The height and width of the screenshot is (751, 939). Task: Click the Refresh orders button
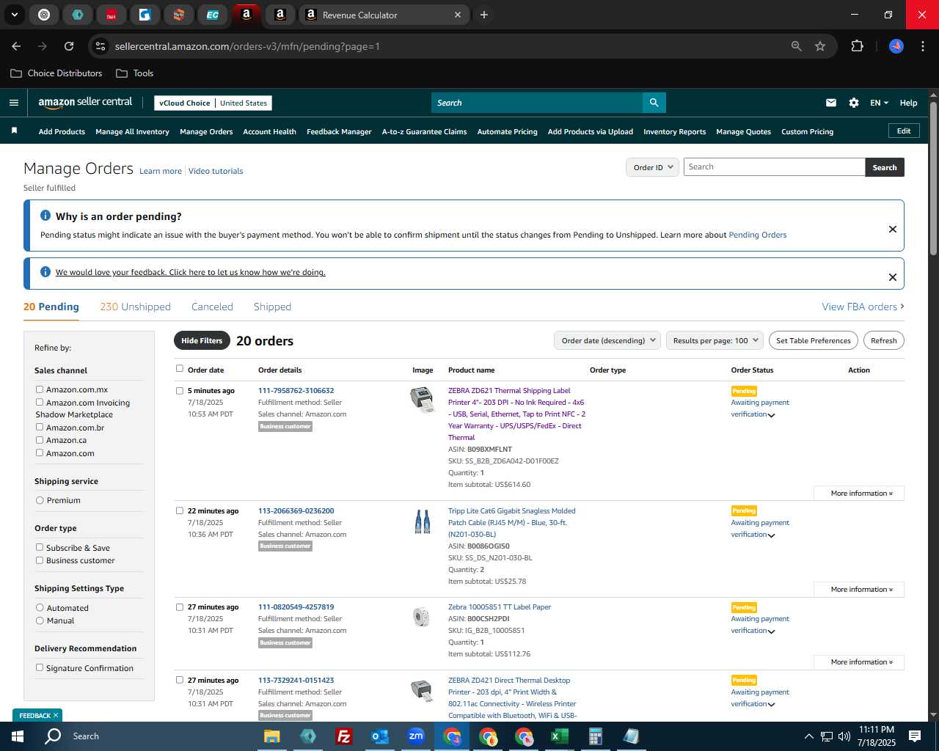point(883,340)
